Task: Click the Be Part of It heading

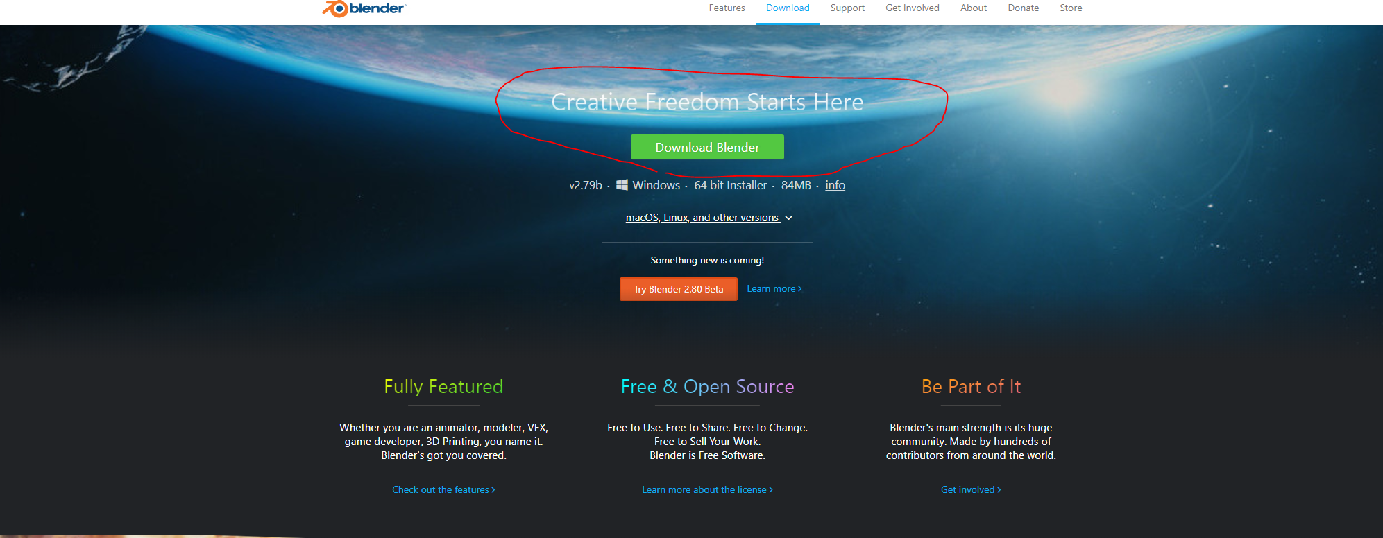Action: 971,386
